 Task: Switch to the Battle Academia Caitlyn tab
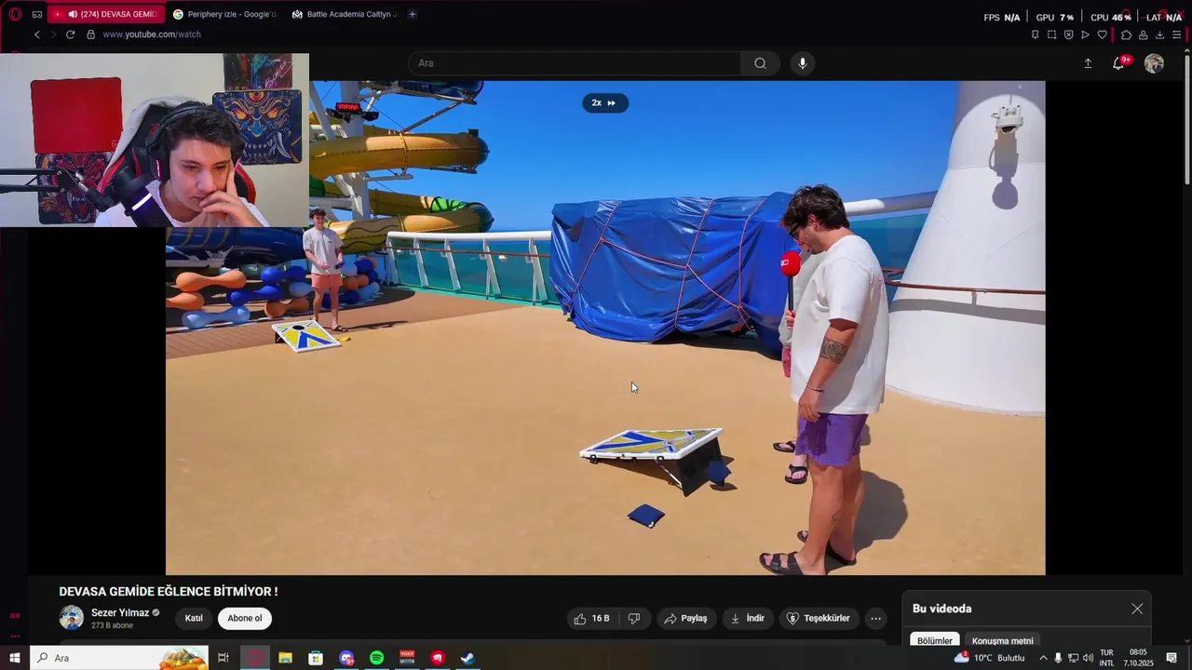click(344, 14)
